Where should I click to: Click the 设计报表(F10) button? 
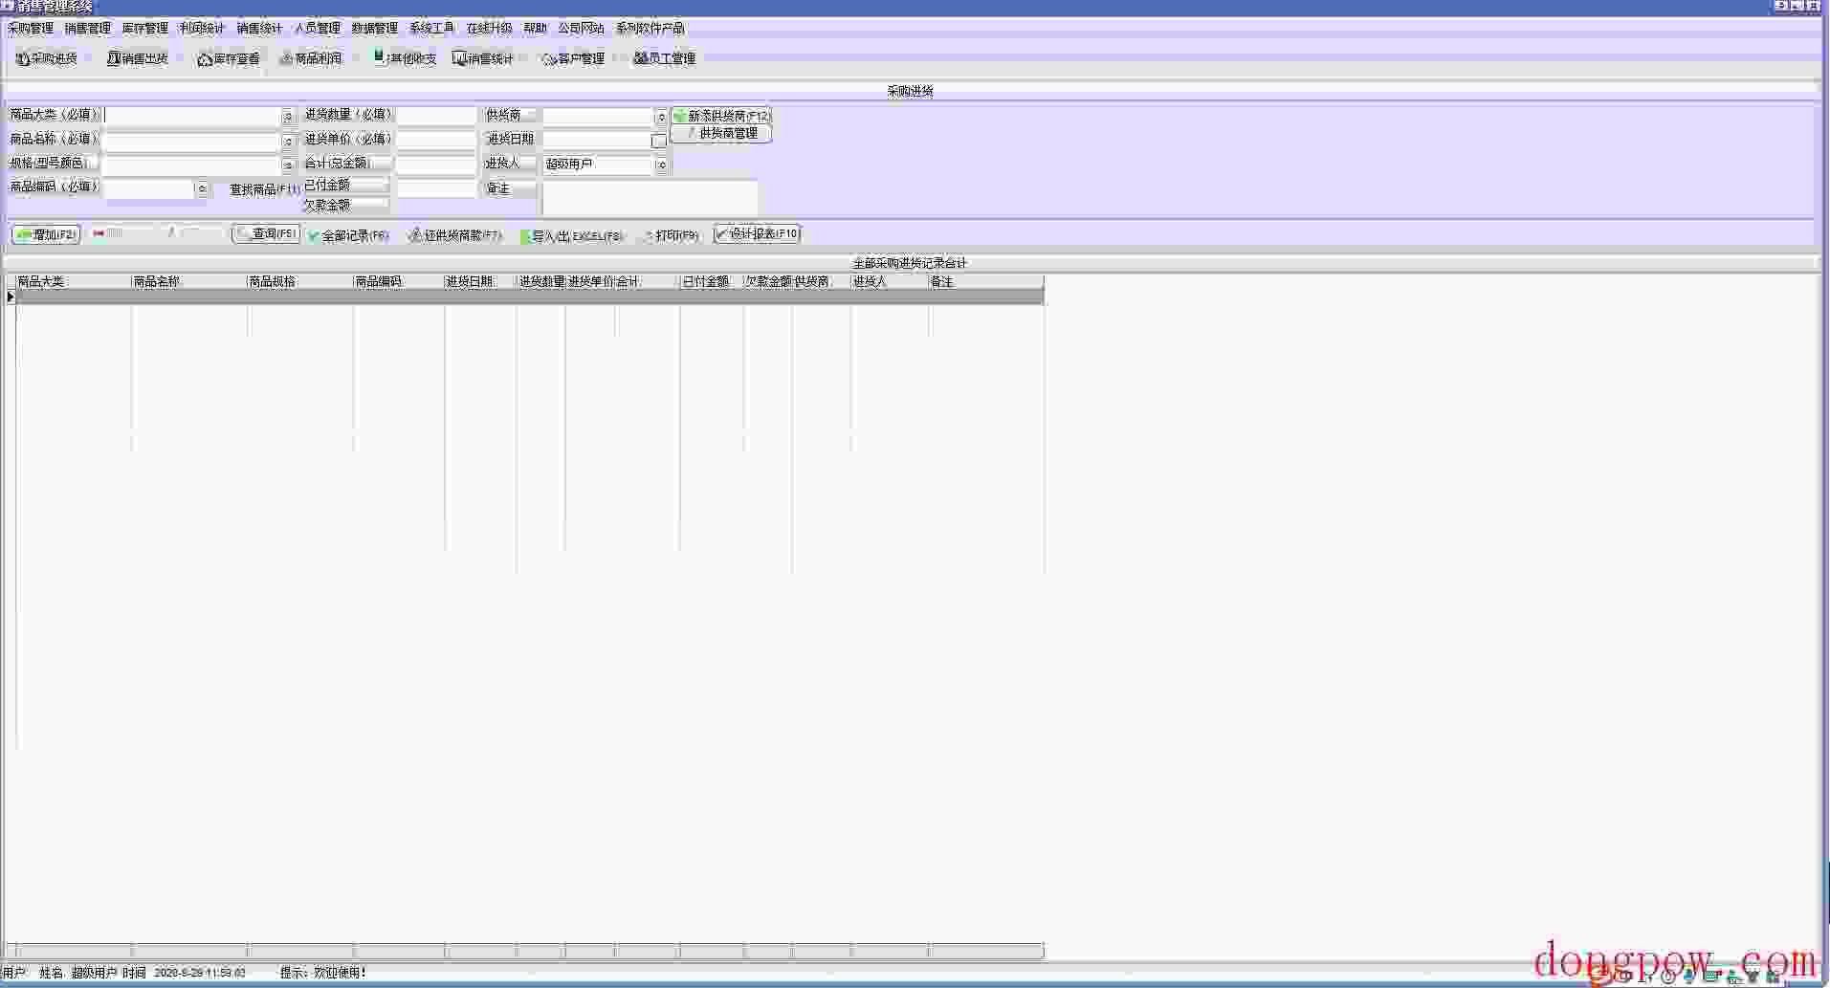tap(757, 233)
